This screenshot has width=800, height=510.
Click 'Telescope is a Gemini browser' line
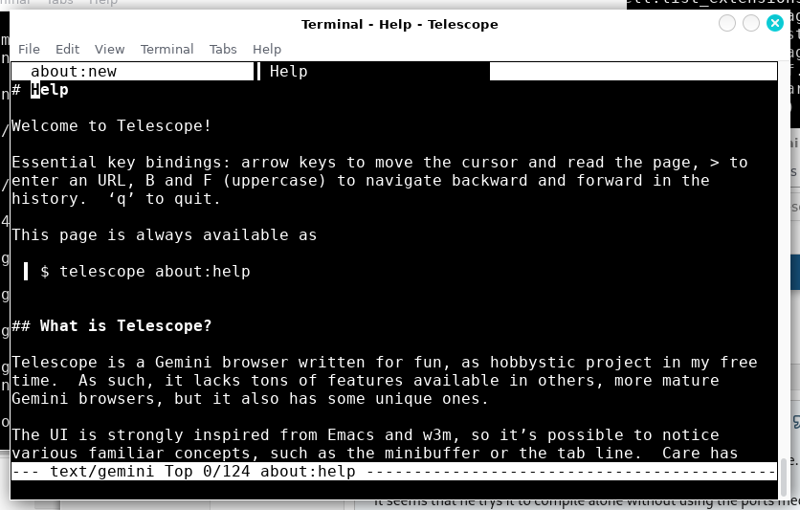tap(384, 362)
